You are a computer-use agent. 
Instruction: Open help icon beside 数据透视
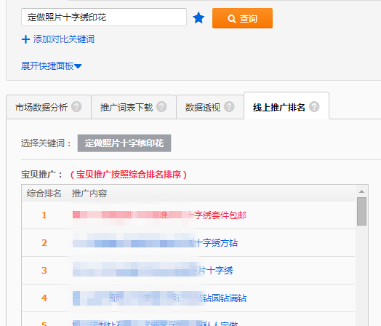point(229,107)
